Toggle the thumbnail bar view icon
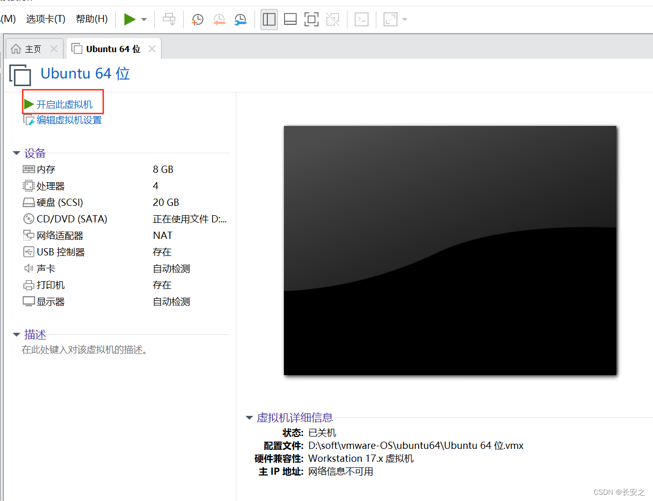 click(x=290, y=20)
